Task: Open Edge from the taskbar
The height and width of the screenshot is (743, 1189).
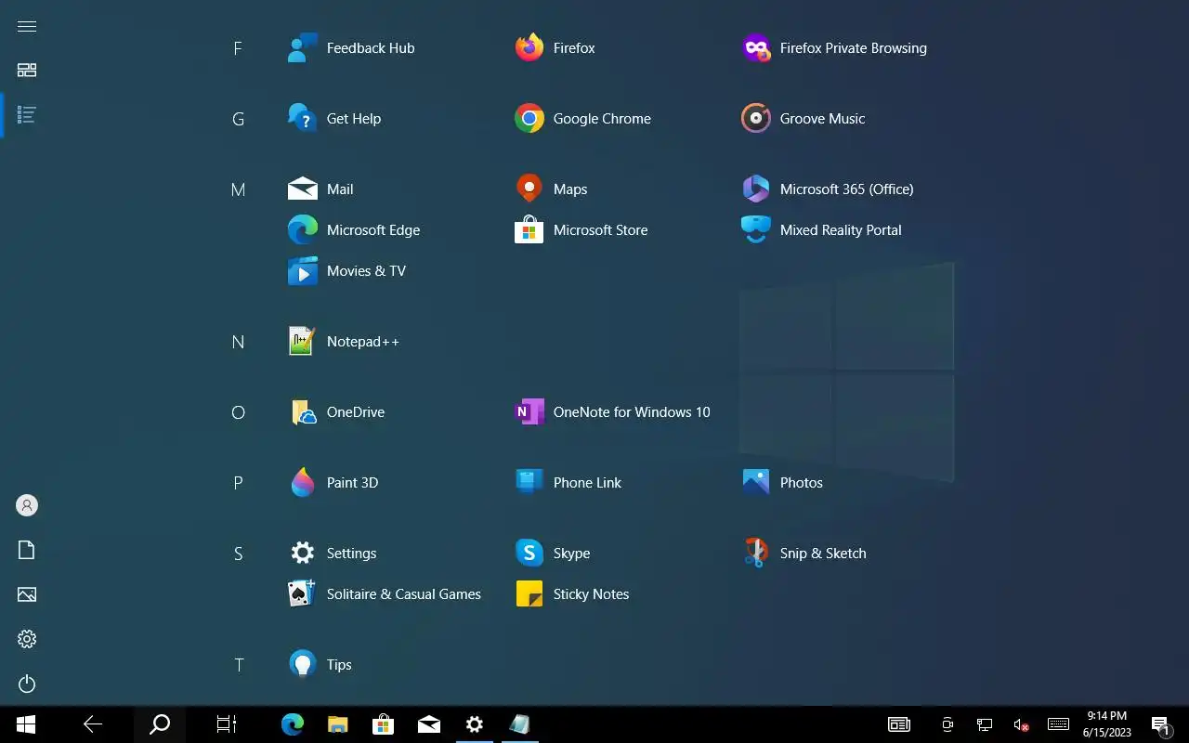Action: (293, 724)
